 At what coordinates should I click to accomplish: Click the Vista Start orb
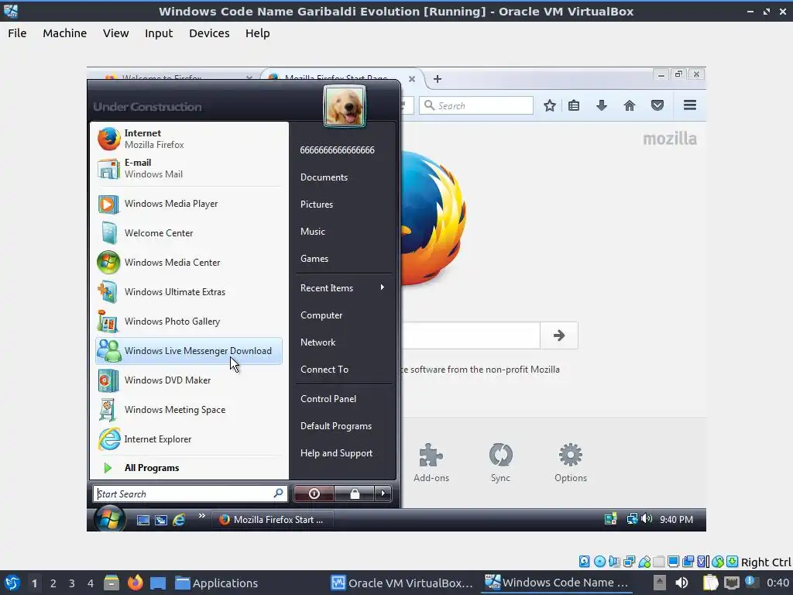[110, 519]
